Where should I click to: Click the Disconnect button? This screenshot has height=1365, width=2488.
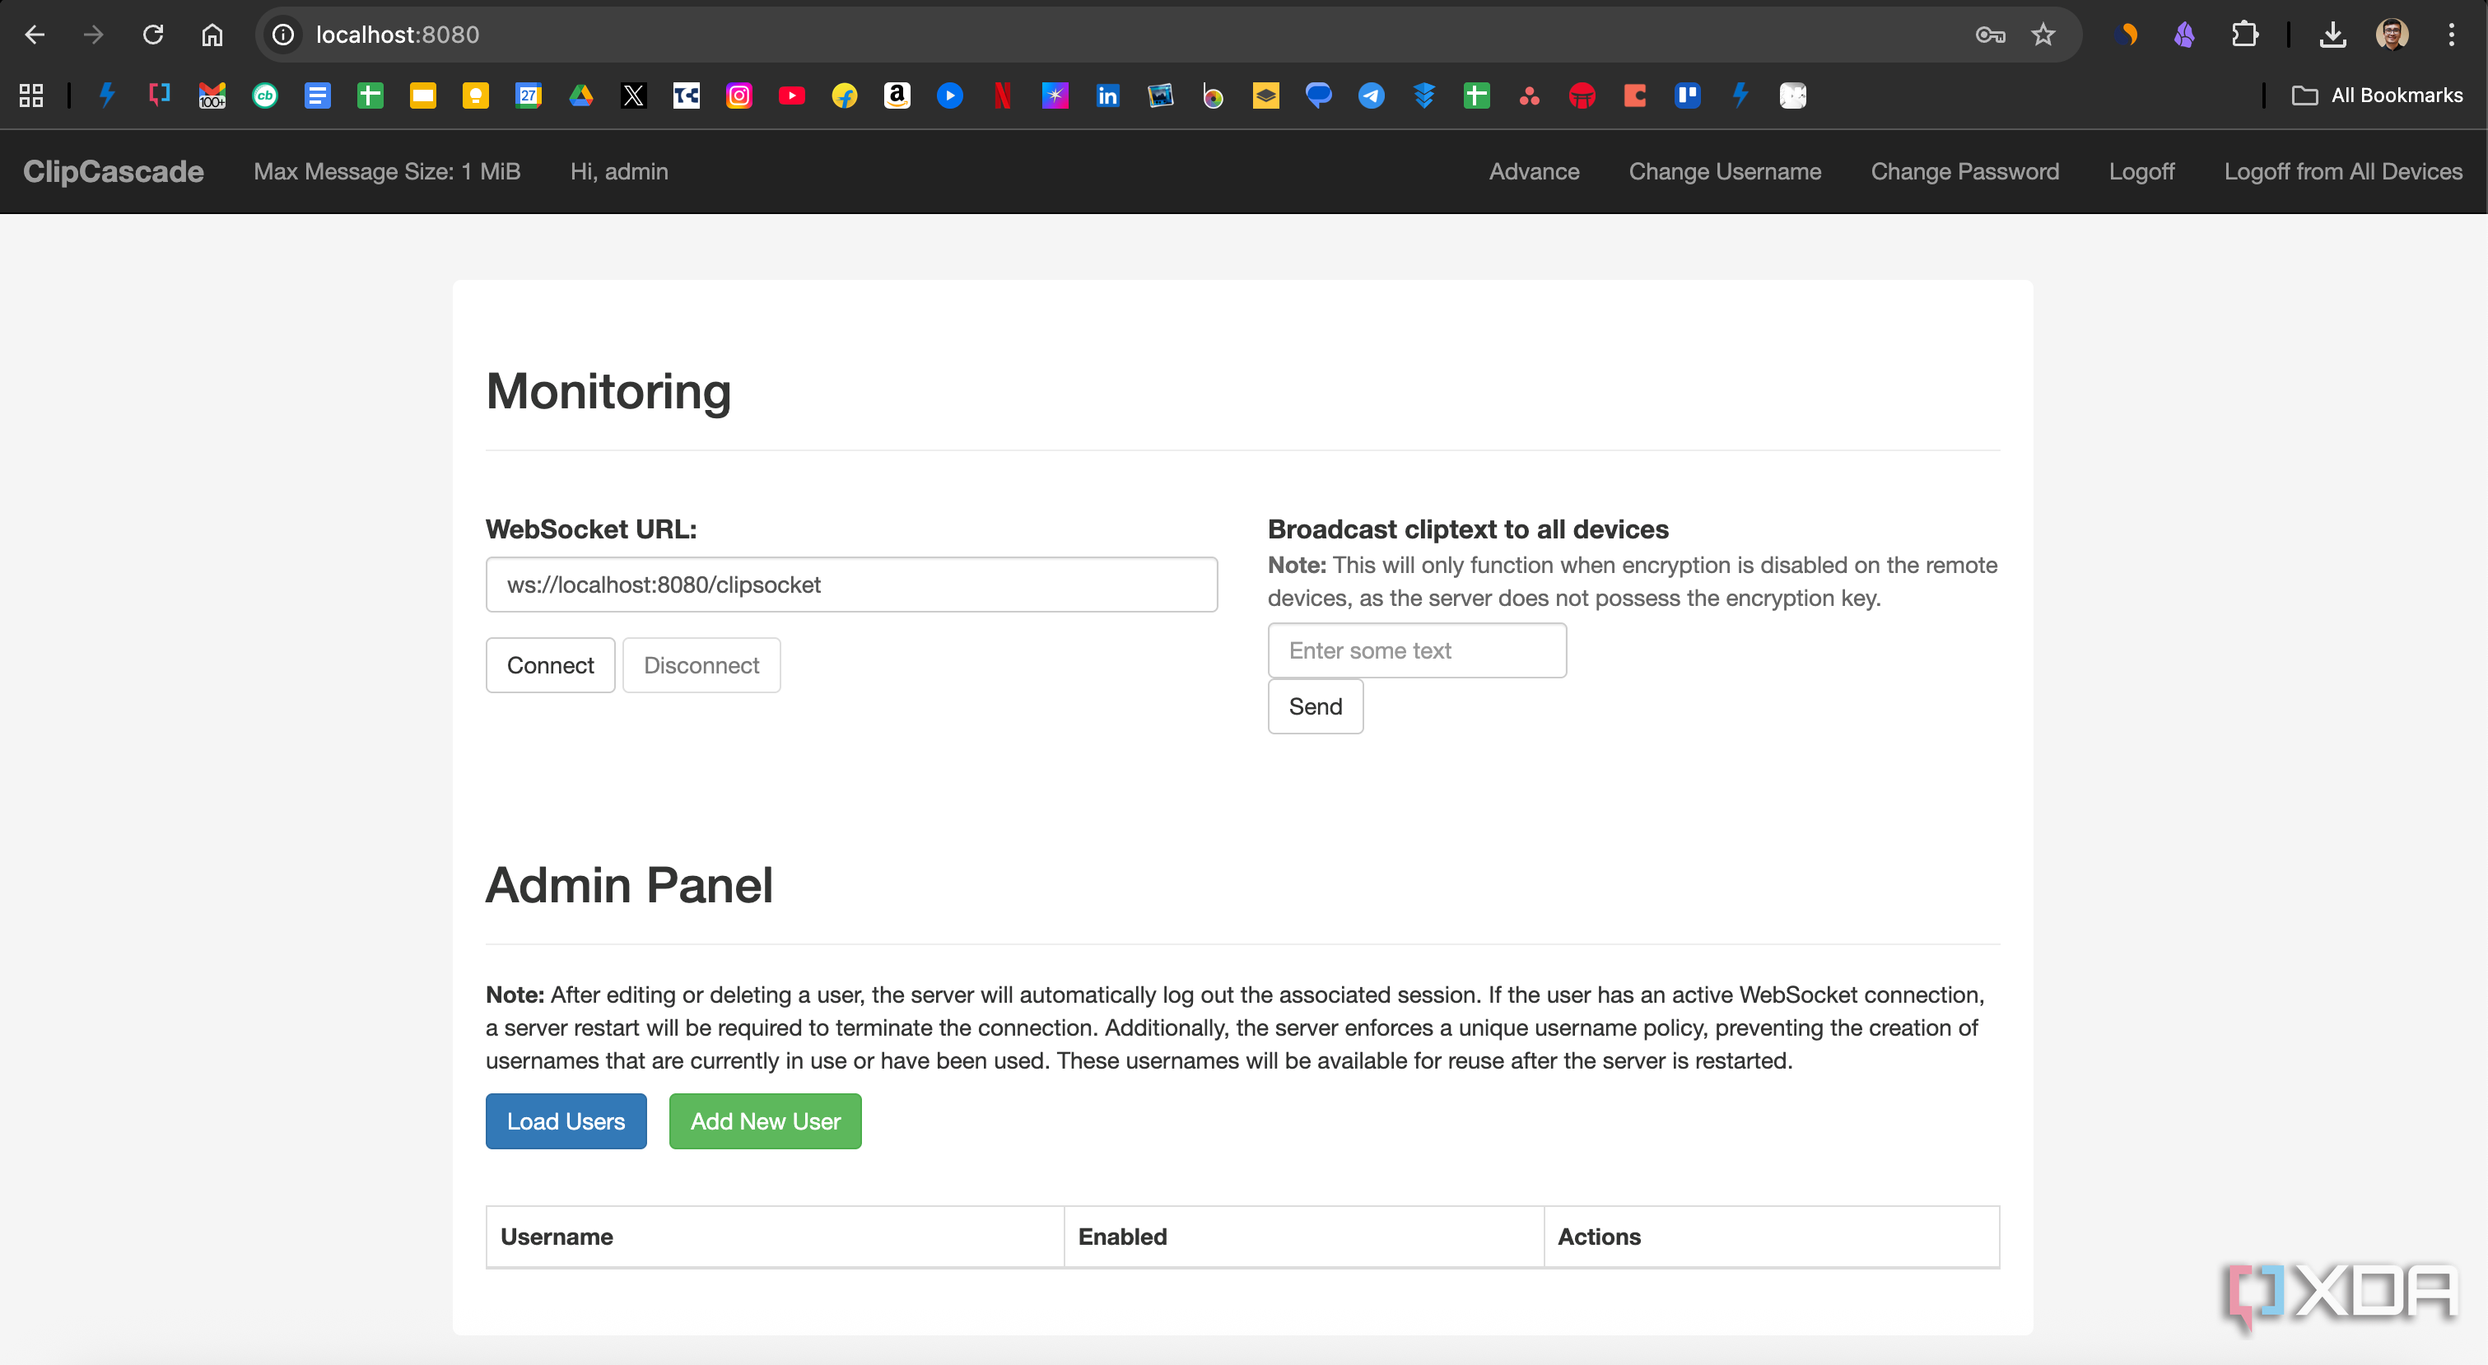701,664
